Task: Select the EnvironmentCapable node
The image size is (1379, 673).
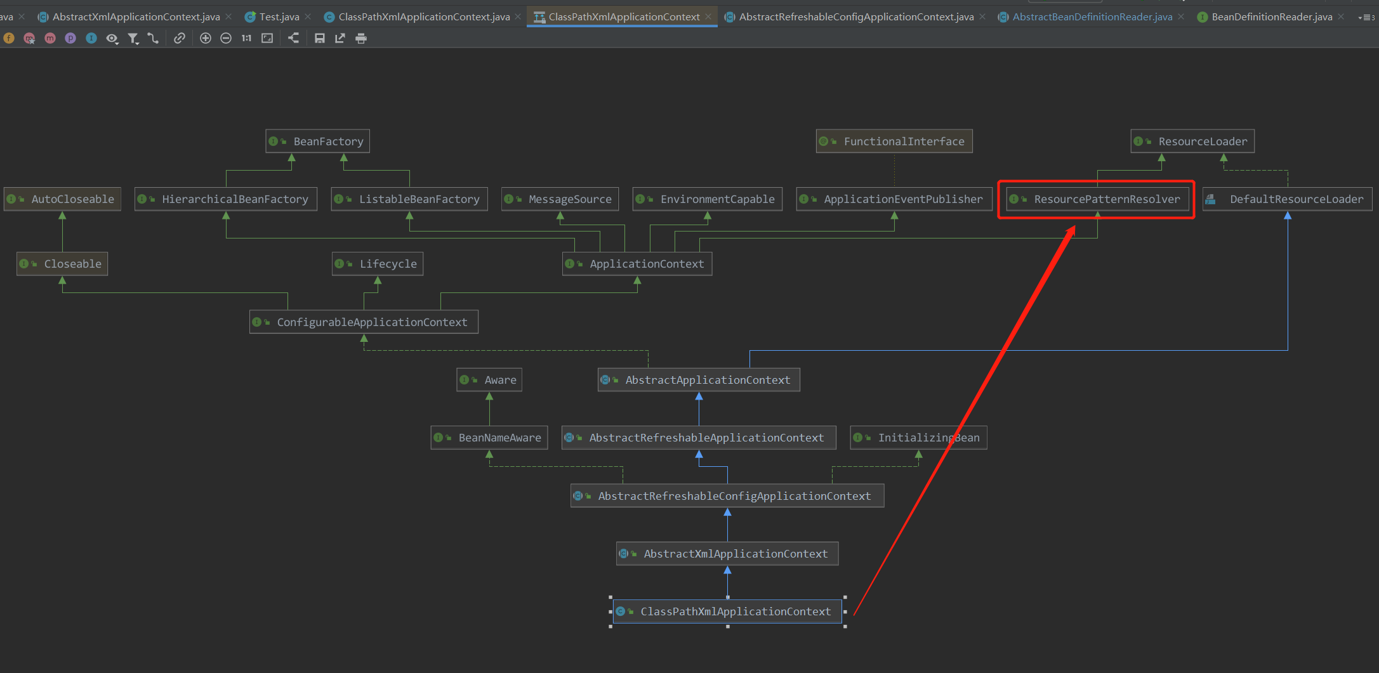Action: pyautogui.click(x=708, y=199)
